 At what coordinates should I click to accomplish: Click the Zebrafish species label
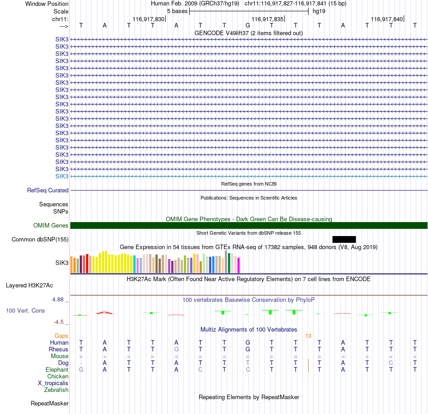(56, 390)
